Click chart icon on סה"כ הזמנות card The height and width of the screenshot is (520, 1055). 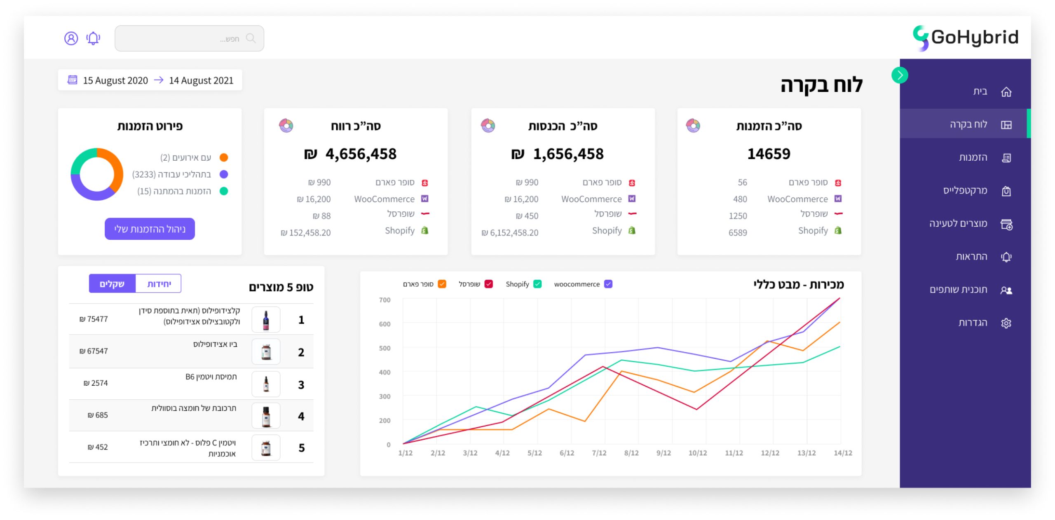[x=693, y=125]
